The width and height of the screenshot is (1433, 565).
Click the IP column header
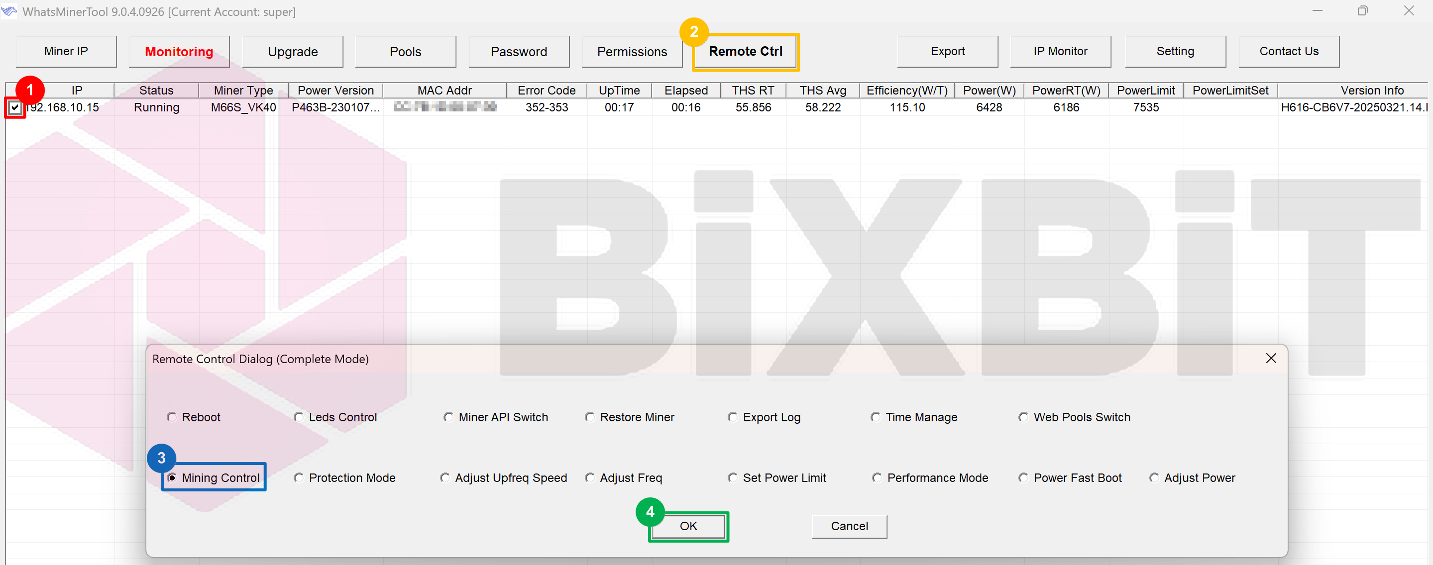(77, 90)
